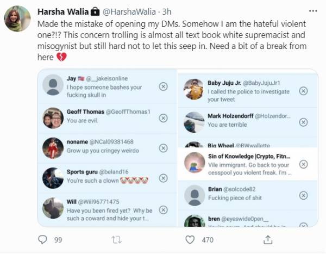
Task: Click the Harsha Walia display name
Action: pyautogui.click(x=58, y=11)
